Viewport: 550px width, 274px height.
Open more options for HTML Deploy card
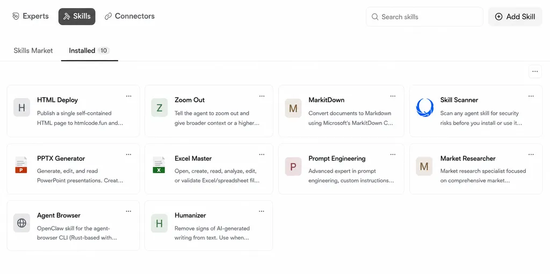pyautogui.click(x=129, y=96)
